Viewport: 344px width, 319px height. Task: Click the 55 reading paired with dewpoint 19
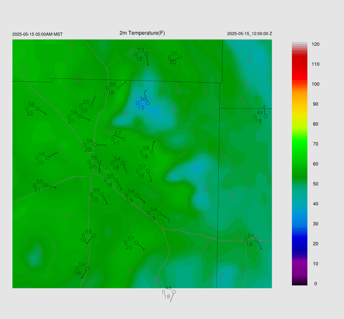(88, 231)
